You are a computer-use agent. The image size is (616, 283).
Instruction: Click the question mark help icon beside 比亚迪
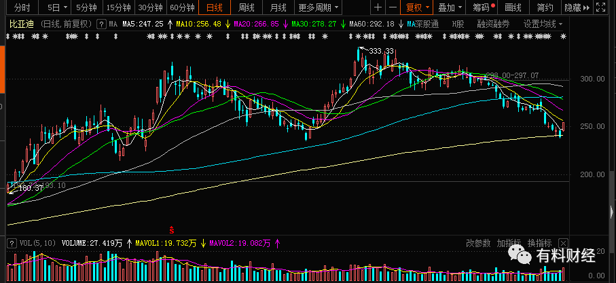(101, 24)
